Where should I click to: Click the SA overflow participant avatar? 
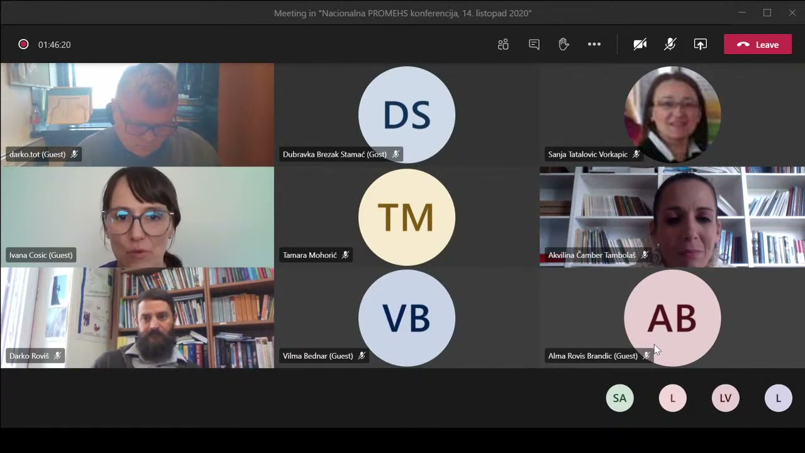coord(619,398)
